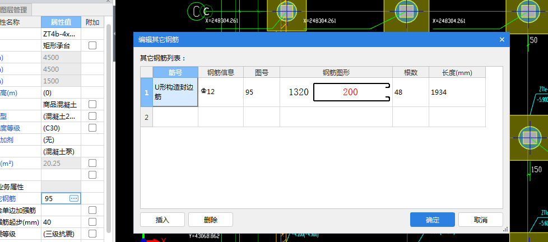The image size is (548, 242).
Task: Click the 40 起步 value
Action: pos(61,222)
